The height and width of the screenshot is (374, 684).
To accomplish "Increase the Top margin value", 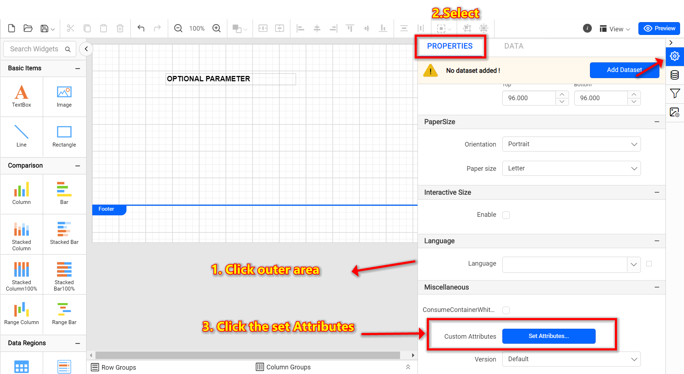I will [562, 94].
